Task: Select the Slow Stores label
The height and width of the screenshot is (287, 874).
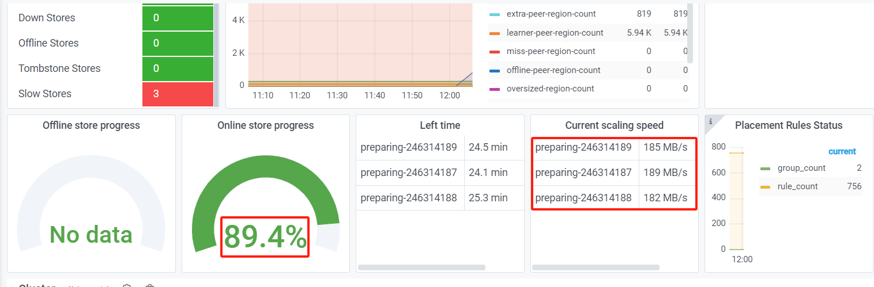Action: click(45, 94)
